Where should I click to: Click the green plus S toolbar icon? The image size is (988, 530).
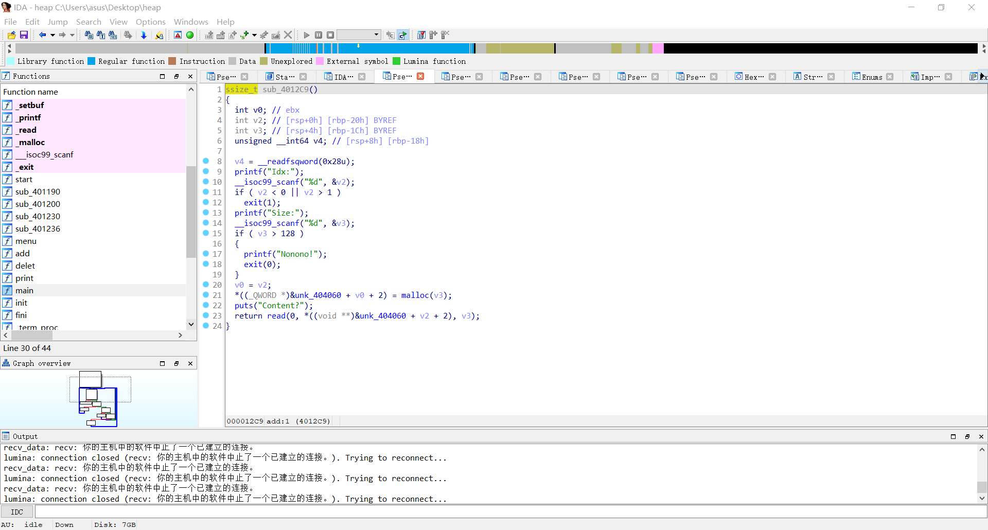pyautogui.click(x=244, y=35)
